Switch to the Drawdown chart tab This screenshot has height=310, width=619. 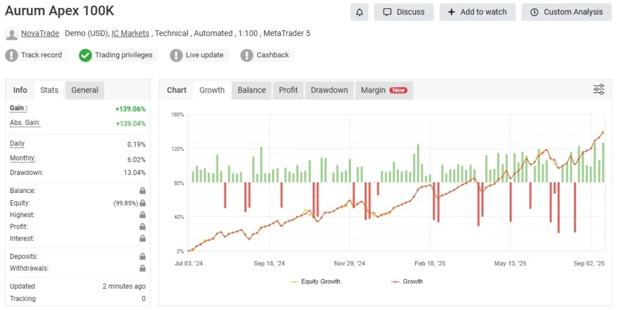coord(329,90)
